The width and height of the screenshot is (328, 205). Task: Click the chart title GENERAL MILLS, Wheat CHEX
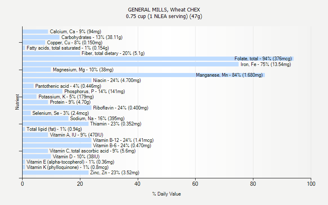click(x=164, y=10)
